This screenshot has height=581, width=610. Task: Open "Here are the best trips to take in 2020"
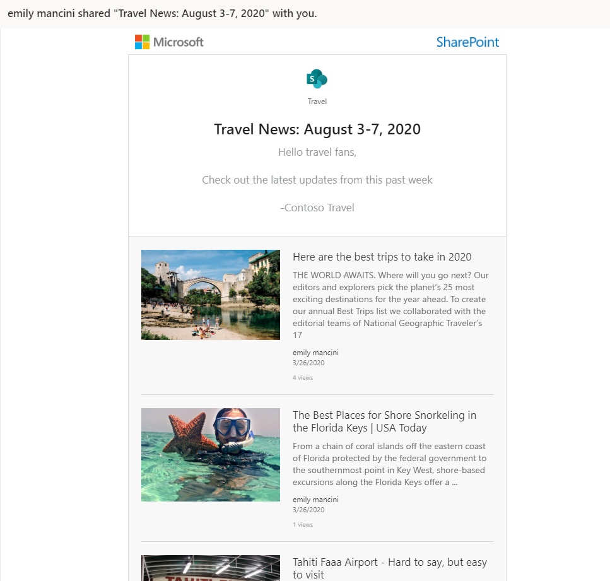click(382, 257)
